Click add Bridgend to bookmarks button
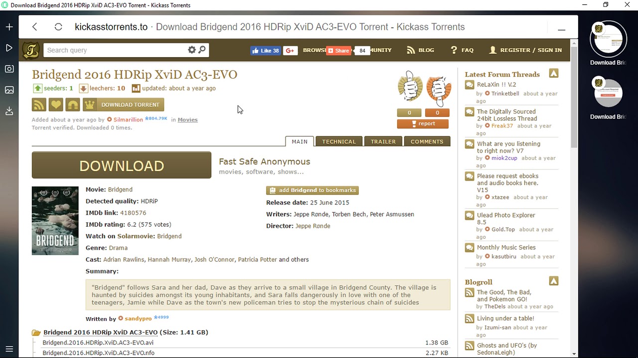The height and width of the screenshot is (358, 638). [x=313, y=190]
